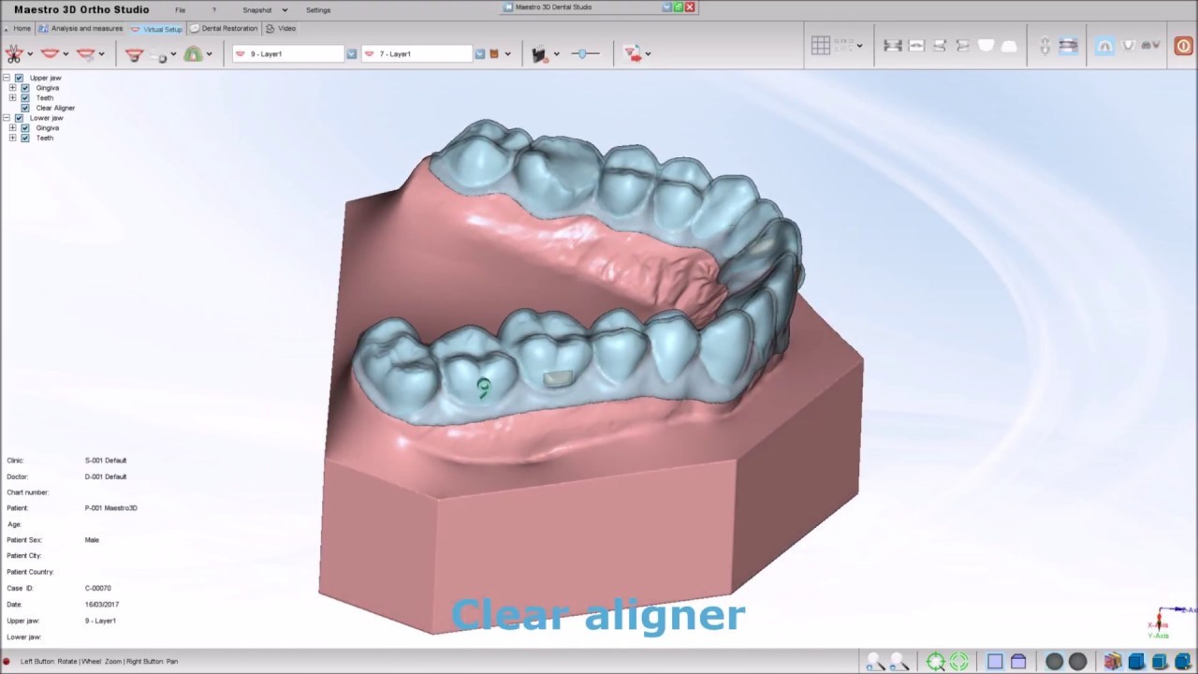Click the orange power button icon
This screenshot has height=674, width=1198.
click(x=1183, y=45)
